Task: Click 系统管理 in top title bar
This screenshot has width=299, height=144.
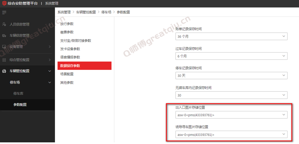Action: click(x=52, y=3)
